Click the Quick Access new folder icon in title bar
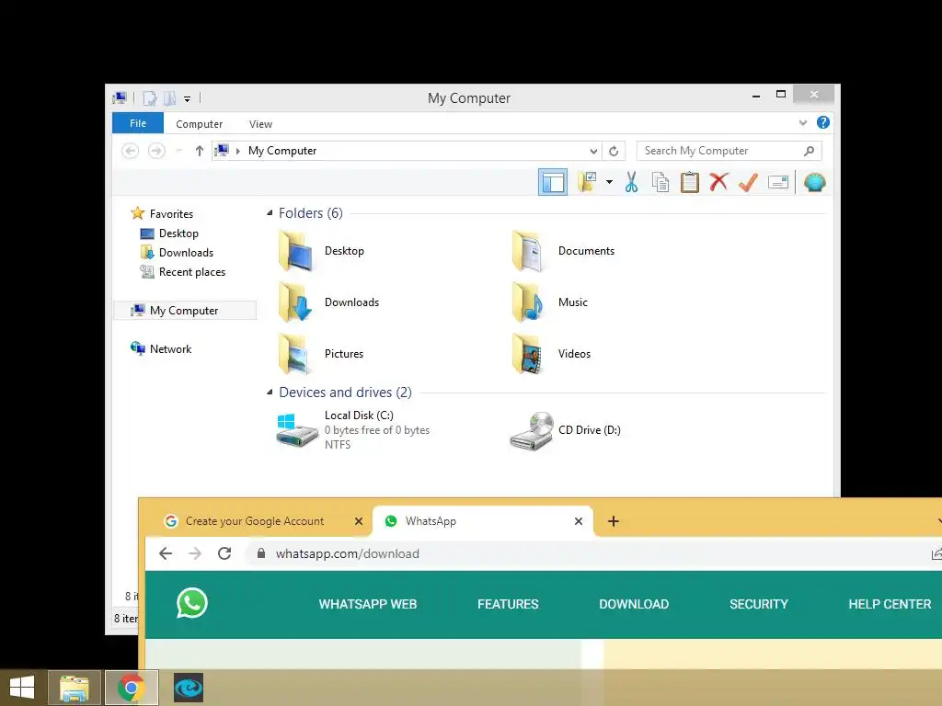The image size is (942, 706). [170, 97]
